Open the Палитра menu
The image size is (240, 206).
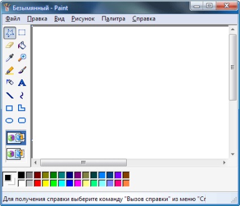coord(113,19)
